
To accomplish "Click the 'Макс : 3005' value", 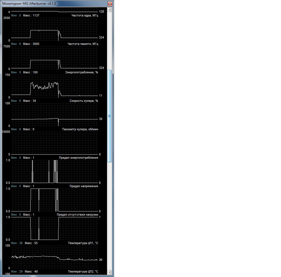I will point(31,44).
